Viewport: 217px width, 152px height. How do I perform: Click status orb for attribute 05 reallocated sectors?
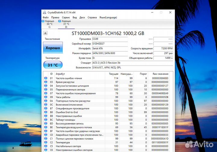tap(46, 90)
